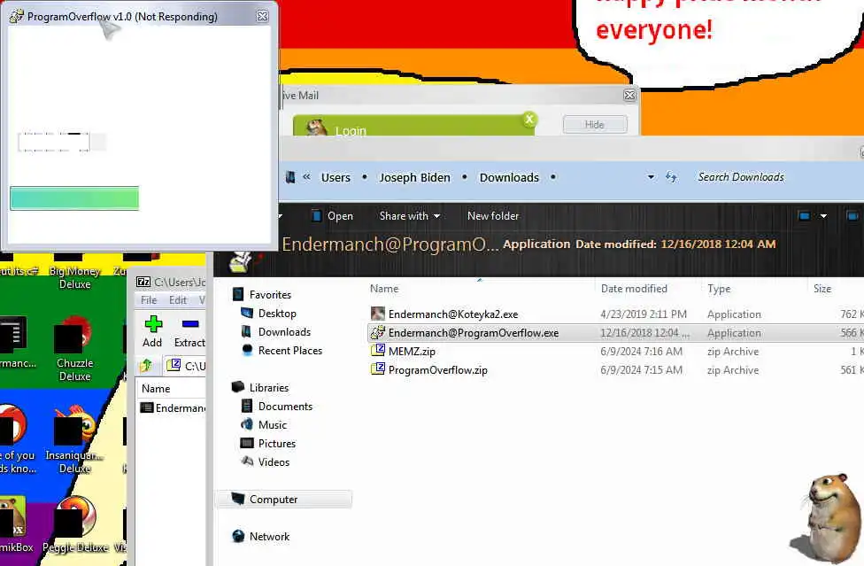Click Joseph Biden in address breadcrumb
Screen dimensions: 864x566
click(414, 177)
